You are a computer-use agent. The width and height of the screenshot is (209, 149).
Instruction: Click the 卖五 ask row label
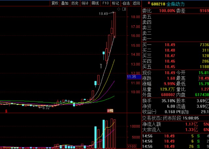pyautogui.click(x=147, y=17)
